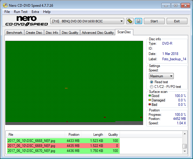Sort file list by Length column

pyautogui.click(x=93, y=135)
